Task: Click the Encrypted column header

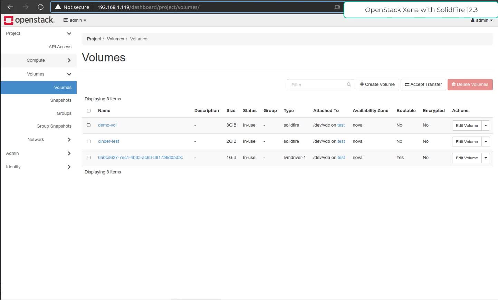Action: click(x=434, y=111)
